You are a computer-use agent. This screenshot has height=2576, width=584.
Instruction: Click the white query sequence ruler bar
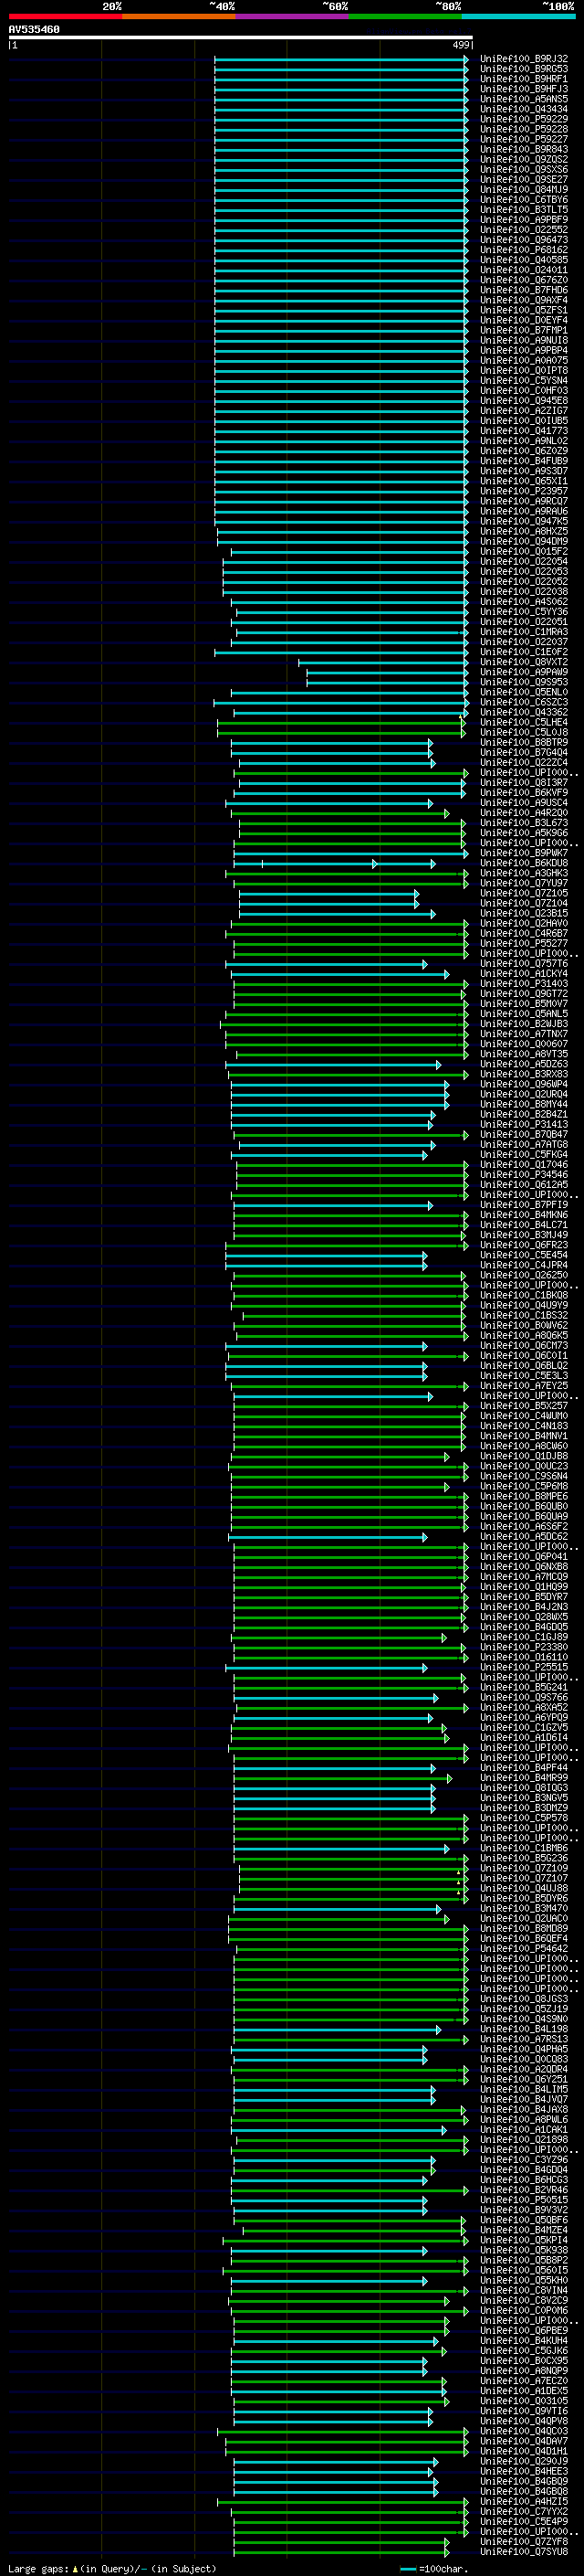[x=241, y=37]
